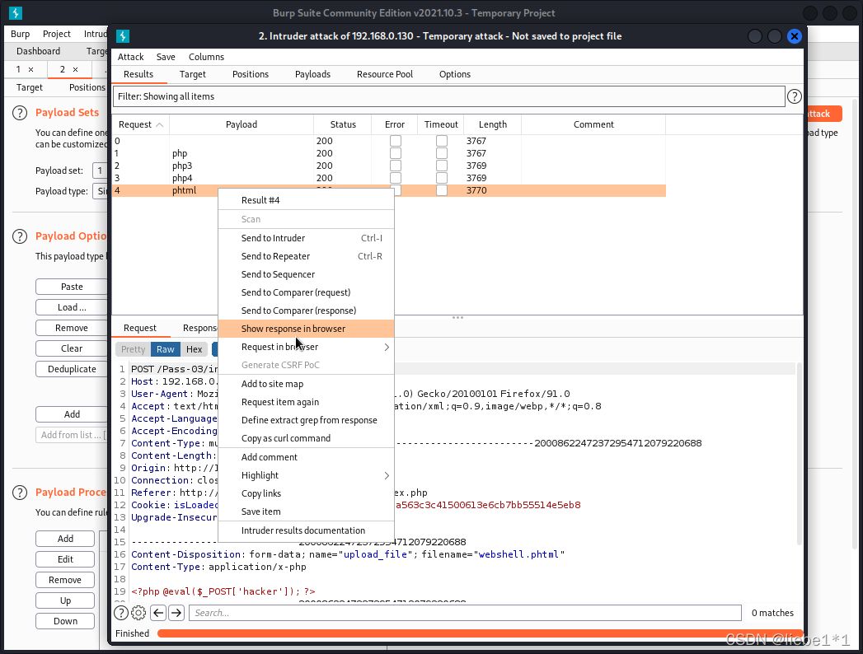Open the Request tab in message viewer
This screenshot has height=654, width=863.
(x=140, y=329)
